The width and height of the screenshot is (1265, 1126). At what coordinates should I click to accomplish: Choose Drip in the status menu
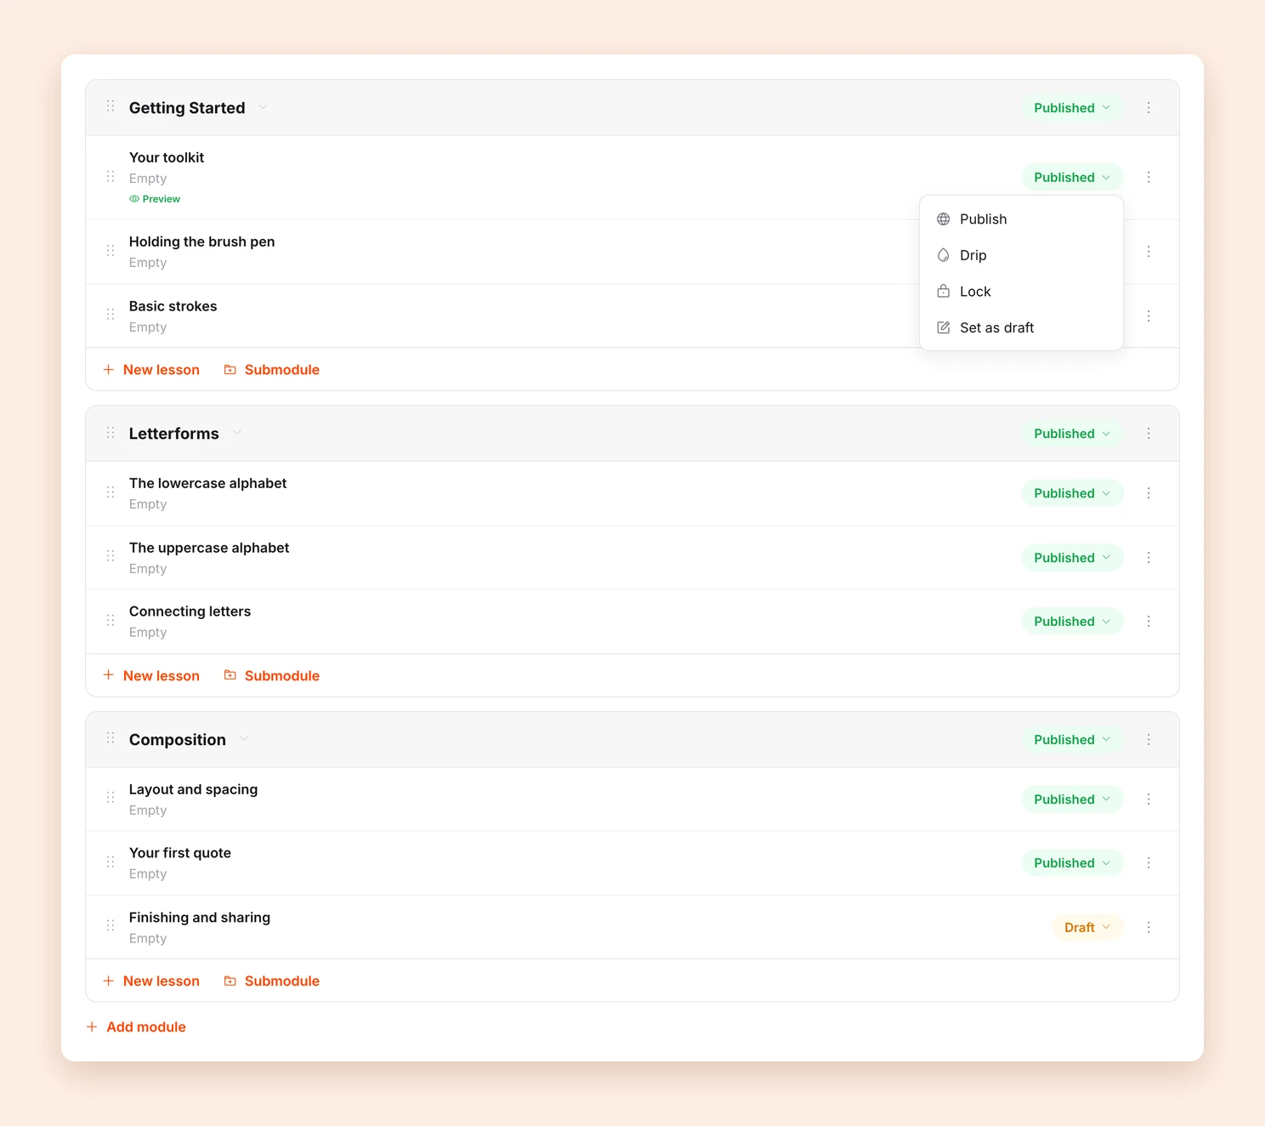pos(1021,255)
